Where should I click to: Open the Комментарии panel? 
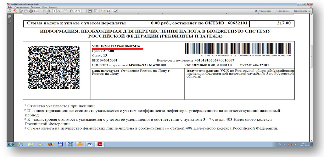coord(302,11)
